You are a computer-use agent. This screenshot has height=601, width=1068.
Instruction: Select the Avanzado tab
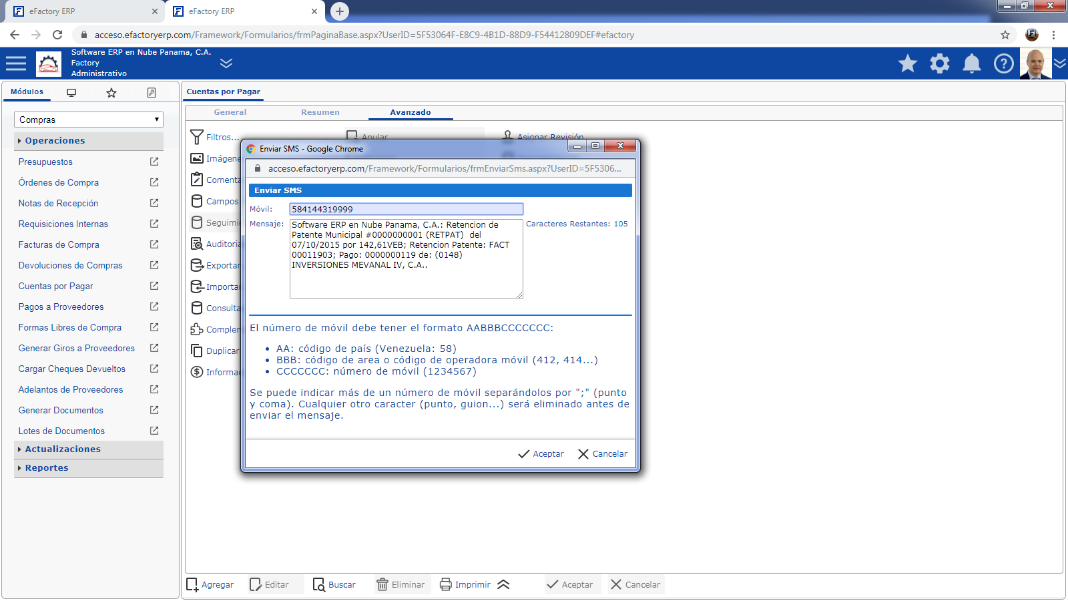click(x=411, y=112)
